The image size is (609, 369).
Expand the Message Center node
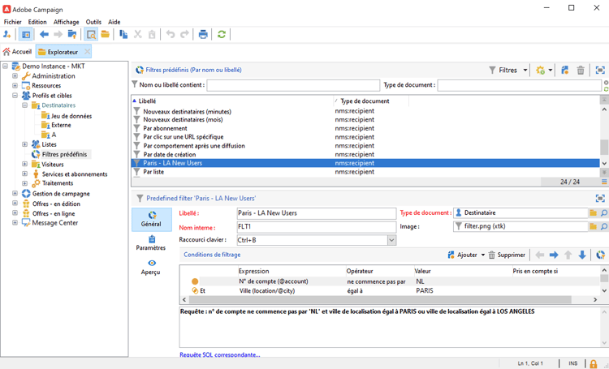(x=15, y=223)
